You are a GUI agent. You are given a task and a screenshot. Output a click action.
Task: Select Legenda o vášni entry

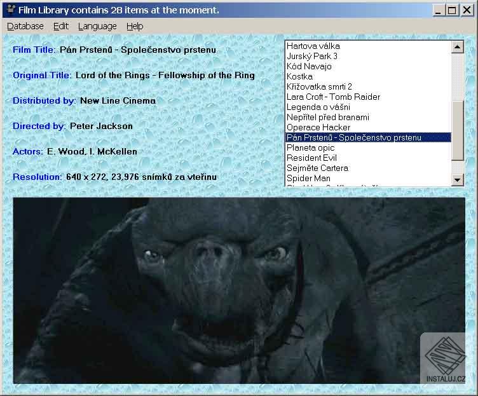coord(368,107)
